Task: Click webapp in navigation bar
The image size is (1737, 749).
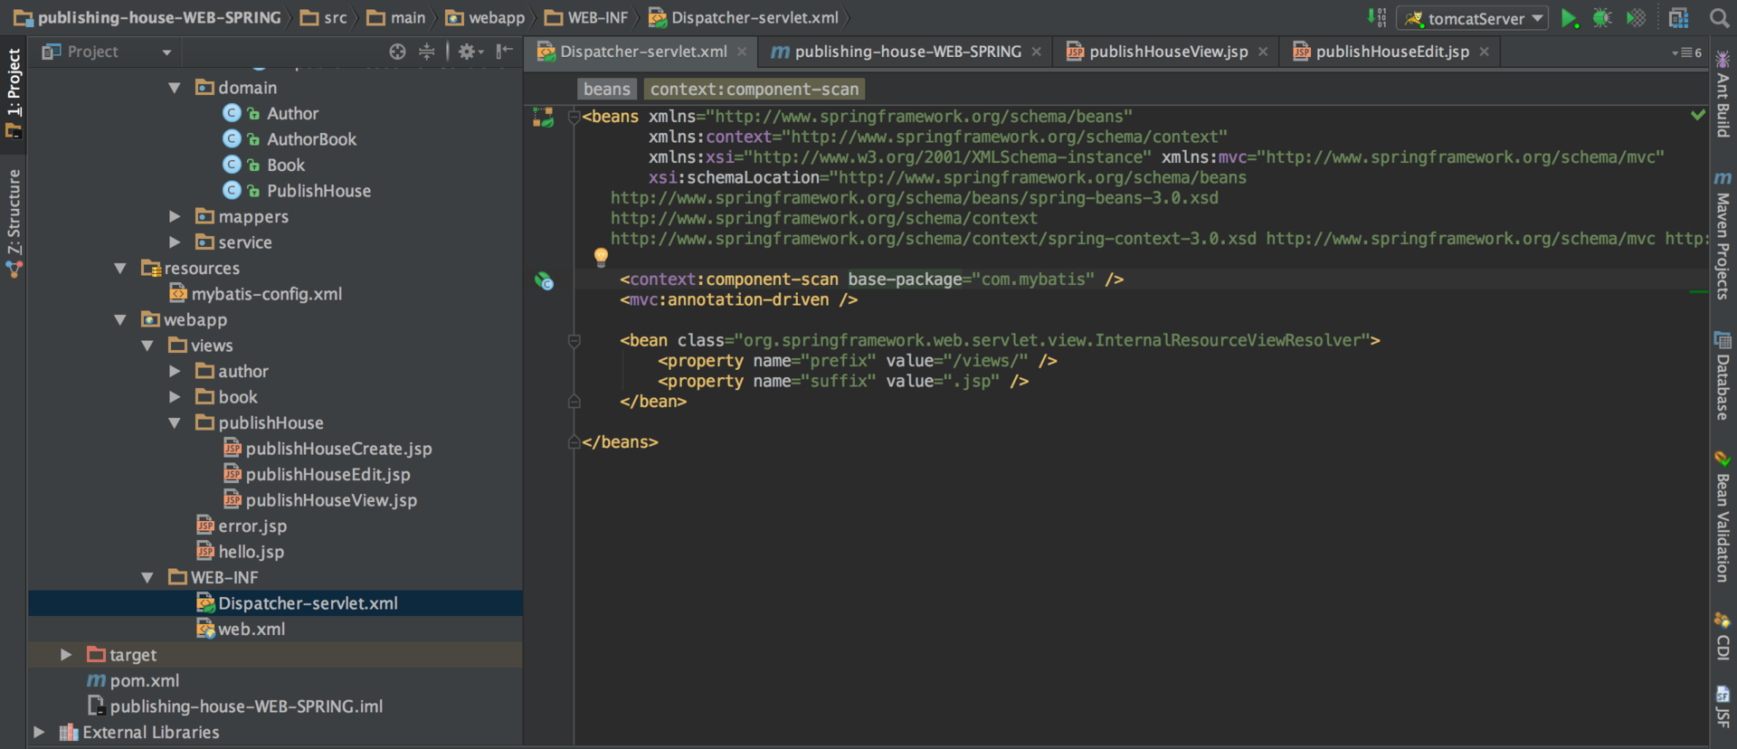Action: (485, 18)
